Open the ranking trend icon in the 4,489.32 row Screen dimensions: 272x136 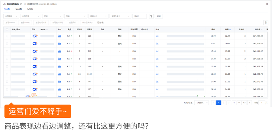pyautogui.click(x=157, y=36)
